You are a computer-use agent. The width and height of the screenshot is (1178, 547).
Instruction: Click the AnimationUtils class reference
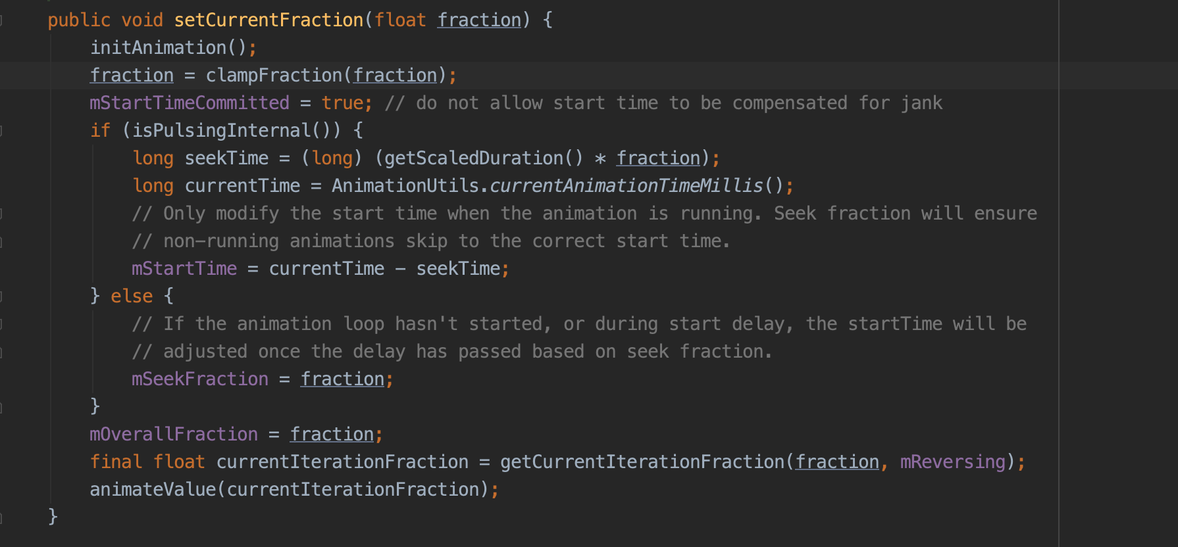[x=405, y=186]
